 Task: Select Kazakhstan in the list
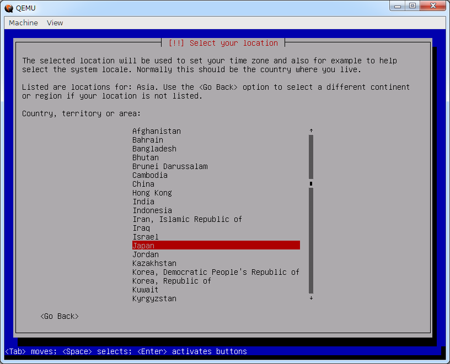(x=154, y=263)
